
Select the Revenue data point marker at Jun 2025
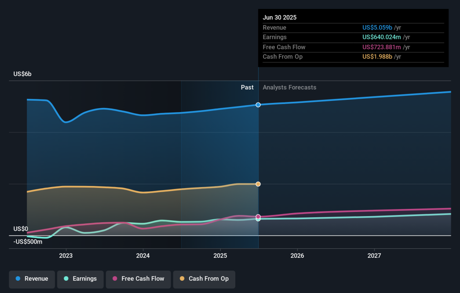point(258,105)
